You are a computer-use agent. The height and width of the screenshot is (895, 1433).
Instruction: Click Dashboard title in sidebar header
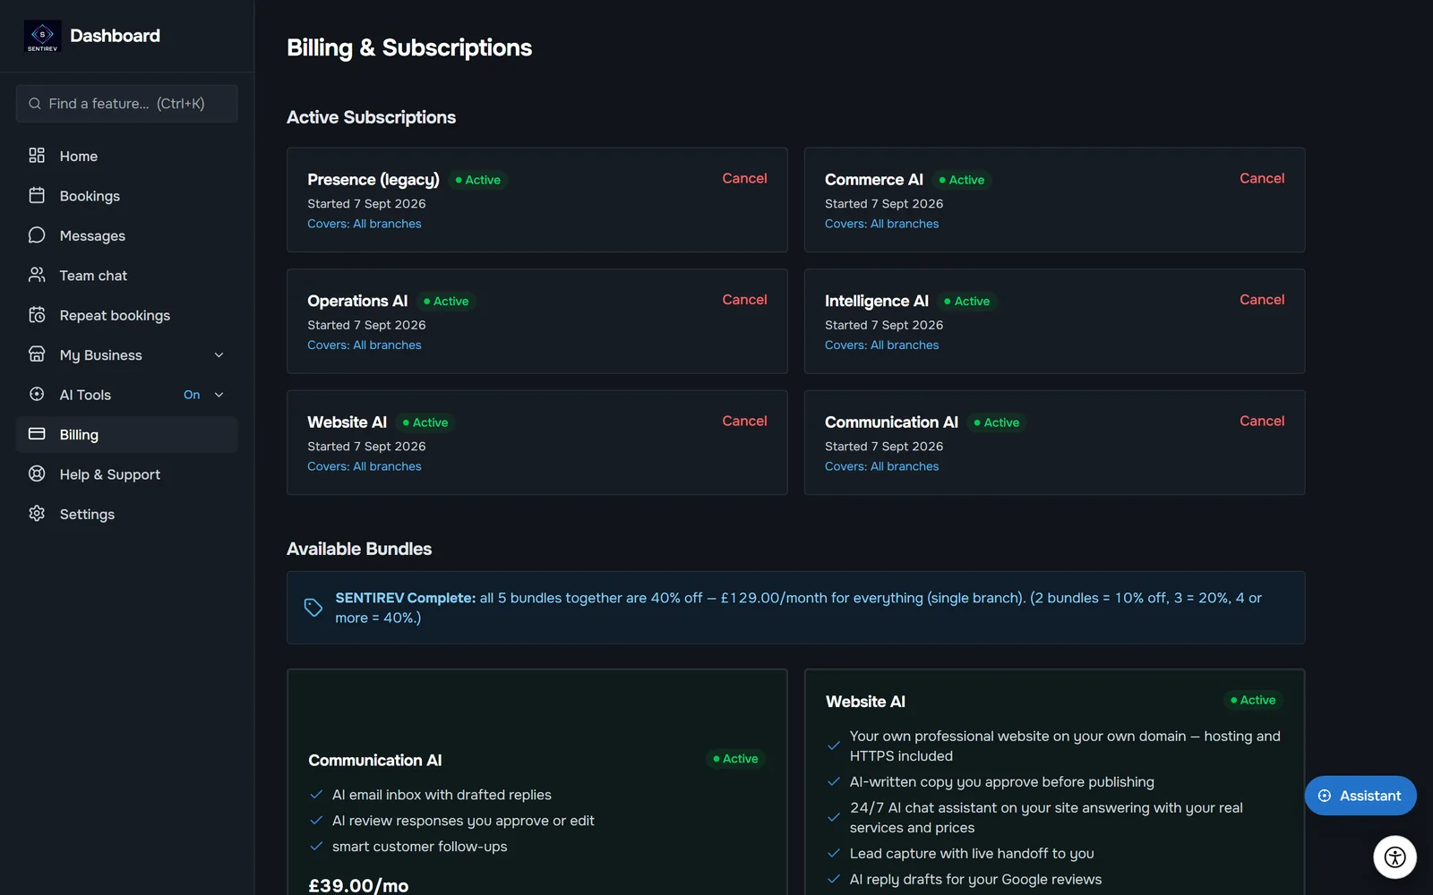tap(116, 36)
